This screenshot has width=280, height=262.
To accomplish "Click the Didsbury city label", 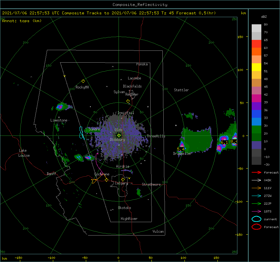I will point(117,140).
